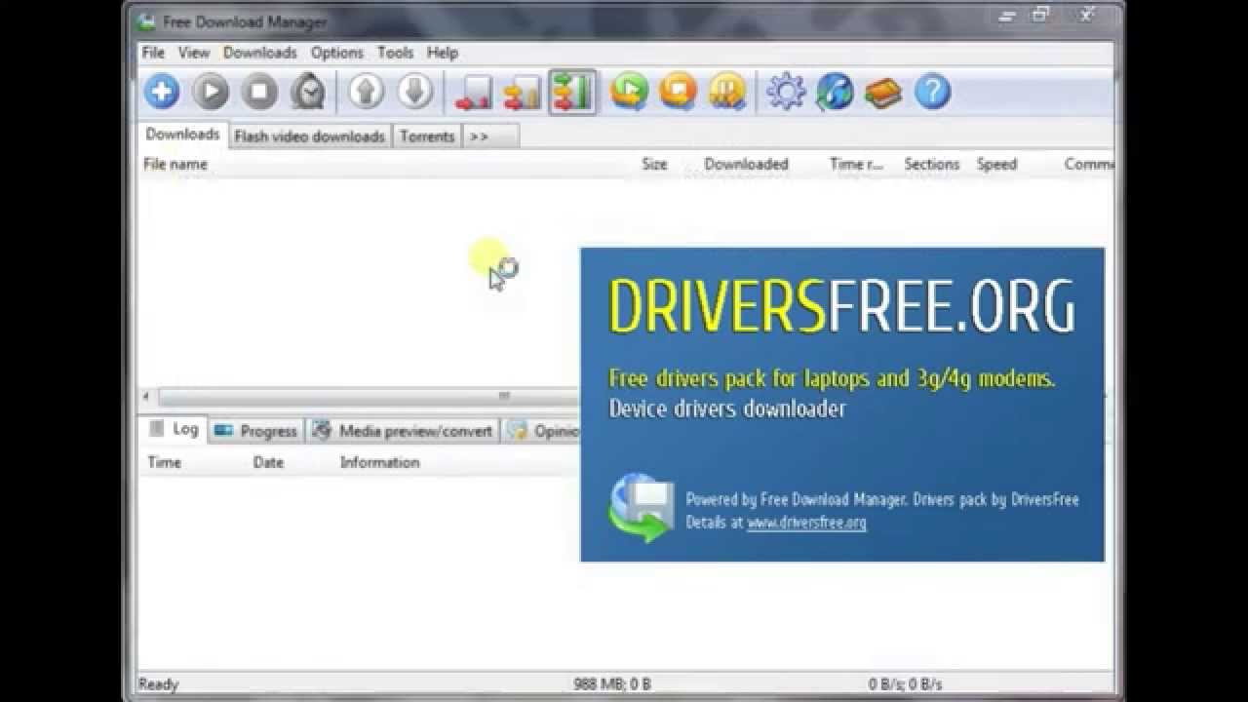The image size is (1248, 702).
Task: Select the medium traffic mode icon
Action: point(523,93)
